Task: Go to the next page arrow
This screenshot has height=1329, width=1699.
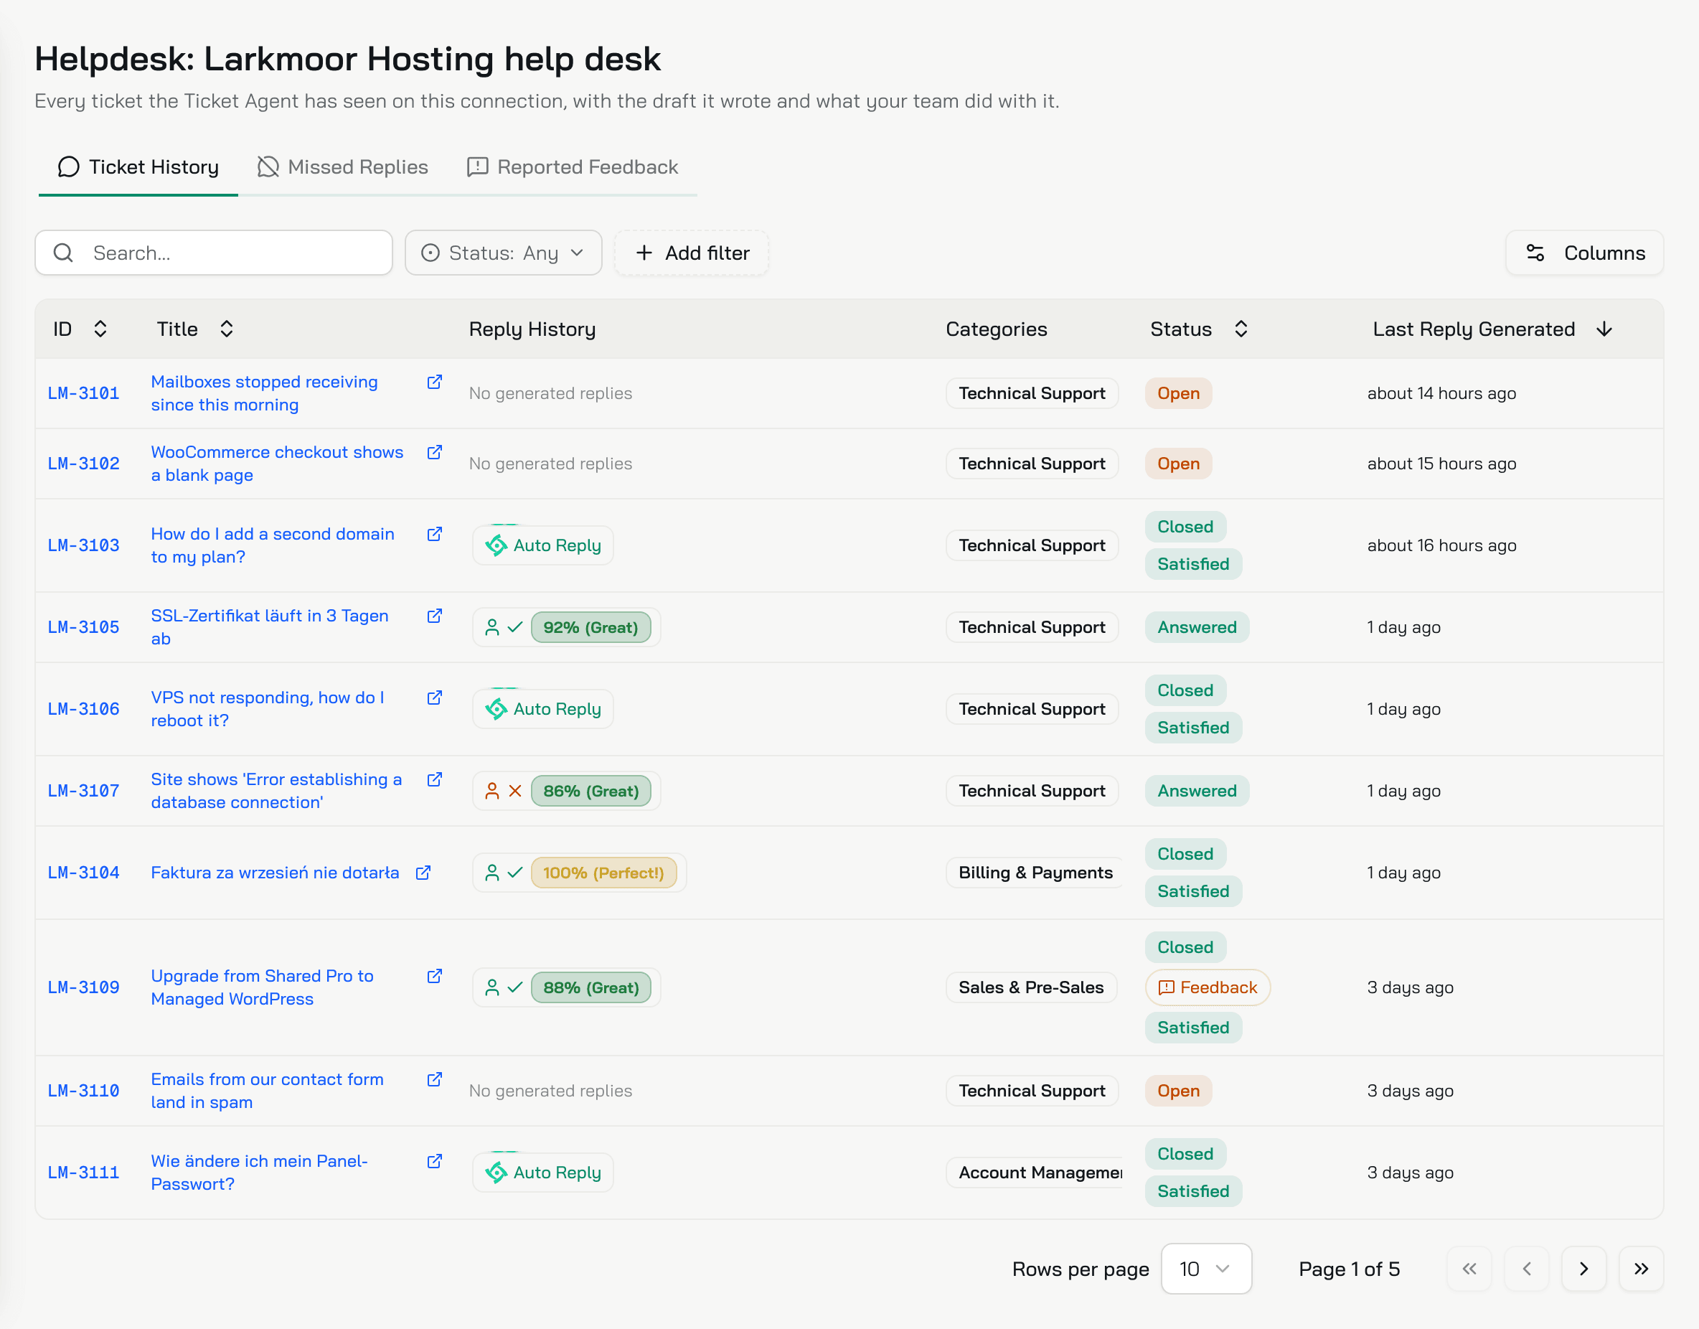Action: 1584,1269
